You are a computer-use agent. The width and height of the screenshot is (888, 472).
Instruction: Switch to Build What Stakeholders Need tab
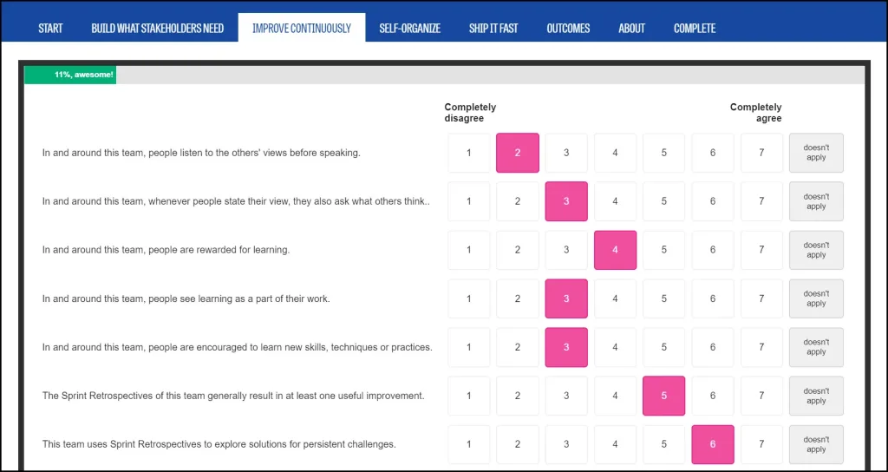click(x=158, y=29)
